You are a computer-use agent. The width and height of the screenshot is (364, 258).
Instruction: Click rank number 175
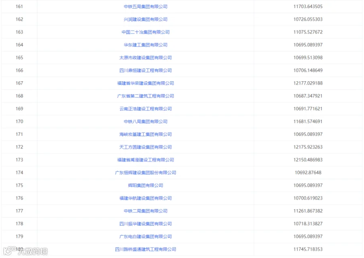point(19,185)
